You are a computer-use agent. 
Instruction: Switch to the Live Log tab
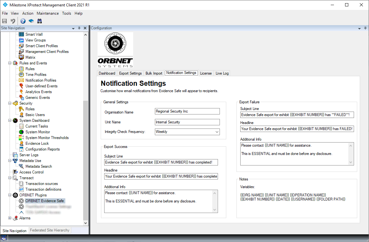coord(222,73)
